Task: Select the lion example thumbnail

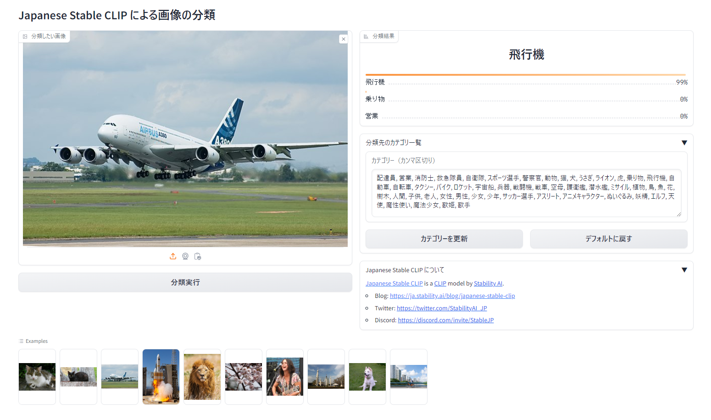Action: (x=202, y=377)
